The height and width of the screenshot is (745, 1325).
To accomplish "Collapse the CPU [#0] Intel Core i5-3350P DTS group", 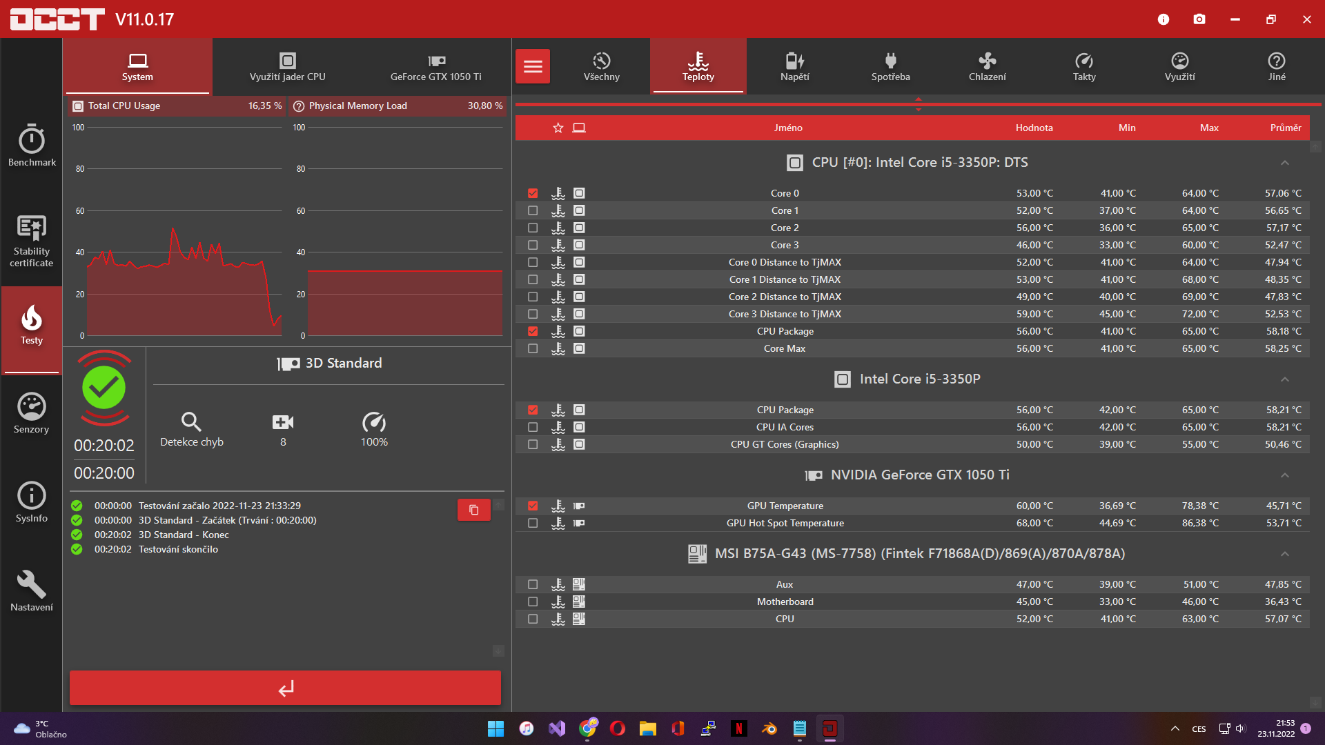I will click(1284, 163).
